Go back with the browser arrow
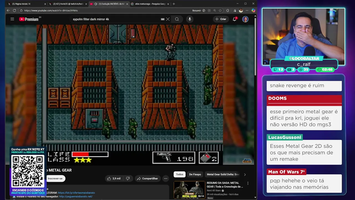 (8, 11)
